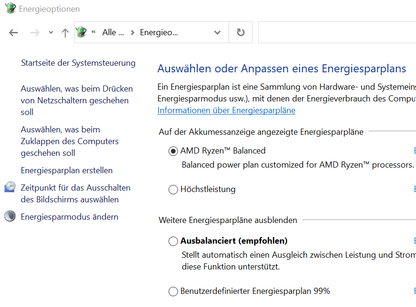Click the Alle breadcrumb in the address bar
The height and width of the screenshot is (307, 416).
[113, 32]
